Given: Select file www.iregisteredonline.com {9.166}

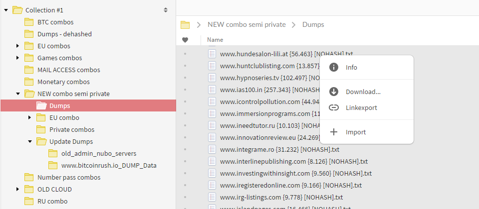Looking at the screenshot, I should (x=291, y=185).
